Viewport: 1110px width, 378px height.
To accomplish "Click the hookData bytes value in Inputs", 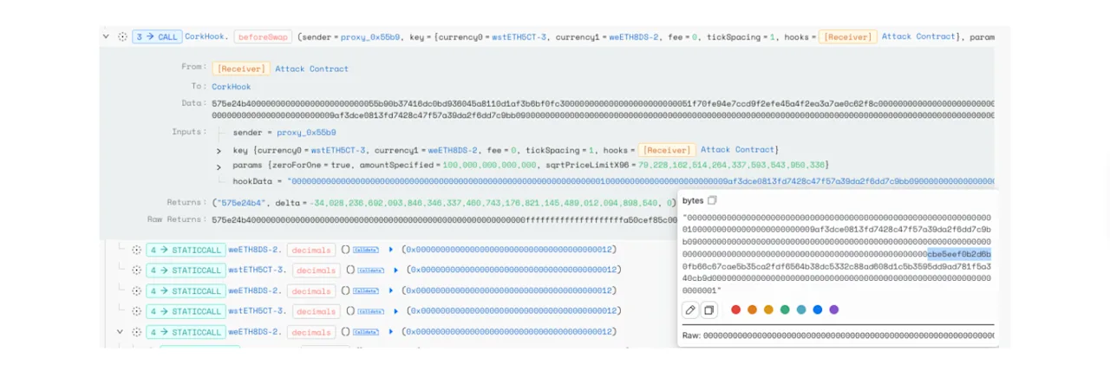I will [x=642, y=181].
